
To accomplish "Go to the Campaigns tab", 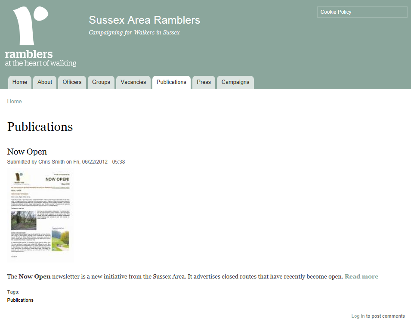I will (235, 82).
